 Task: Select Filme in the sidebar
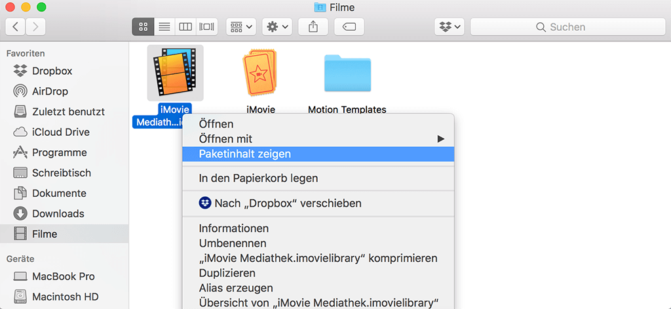[x=64, y=234]
